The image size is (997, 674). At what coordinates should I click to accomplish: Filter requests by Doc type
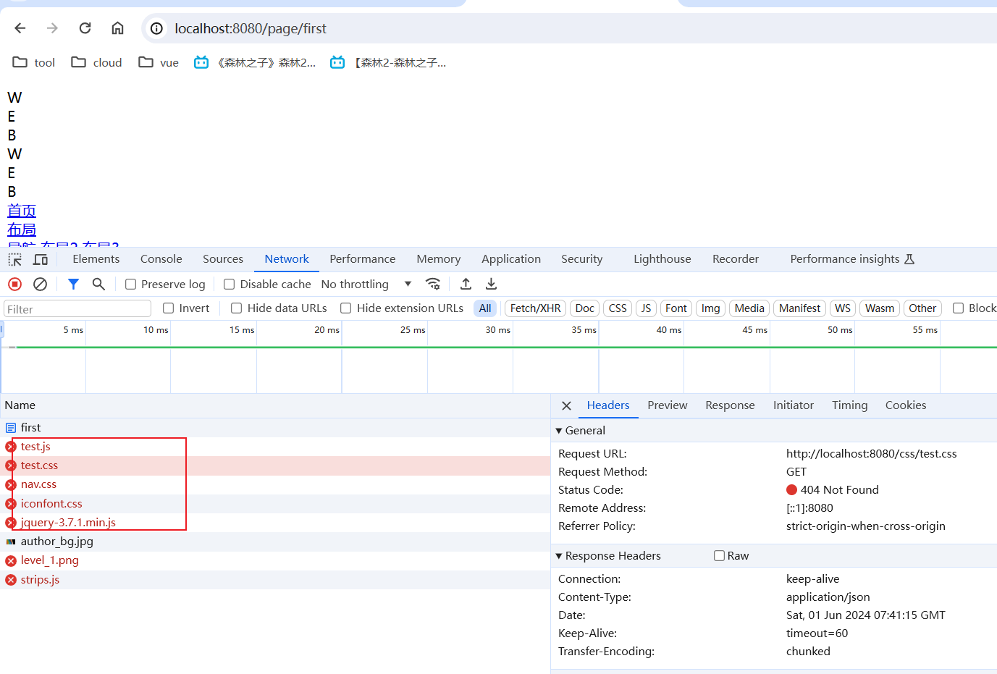click(x=585, y=308)
